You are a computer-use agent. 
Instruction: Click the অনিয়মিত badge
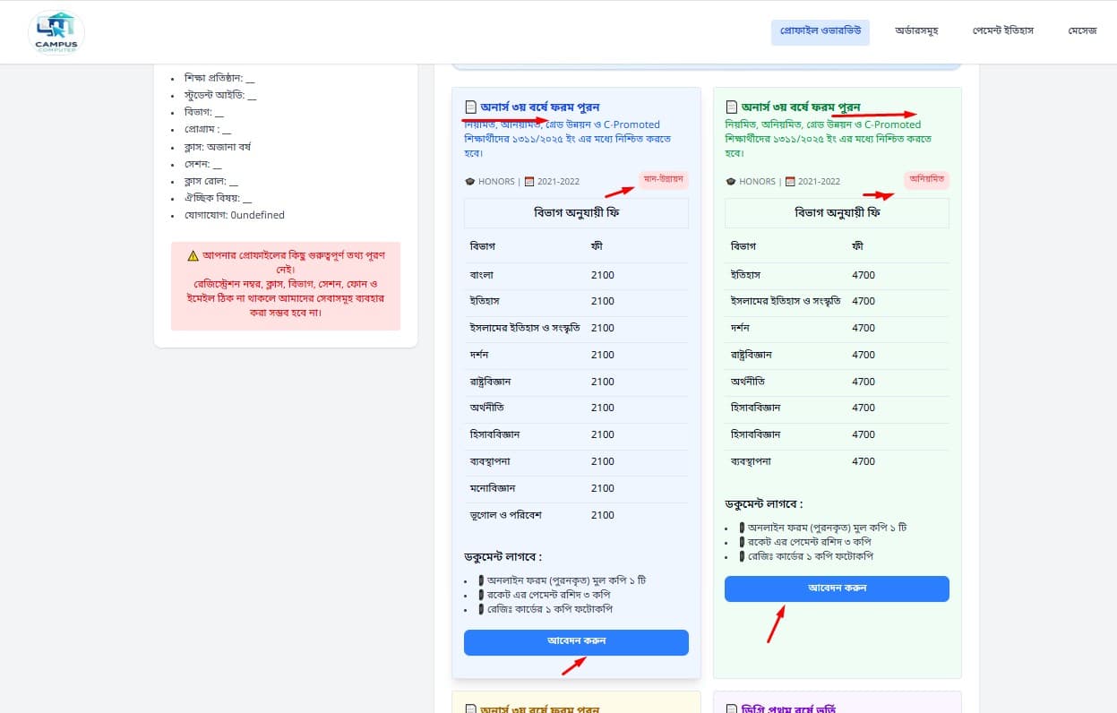927,179
